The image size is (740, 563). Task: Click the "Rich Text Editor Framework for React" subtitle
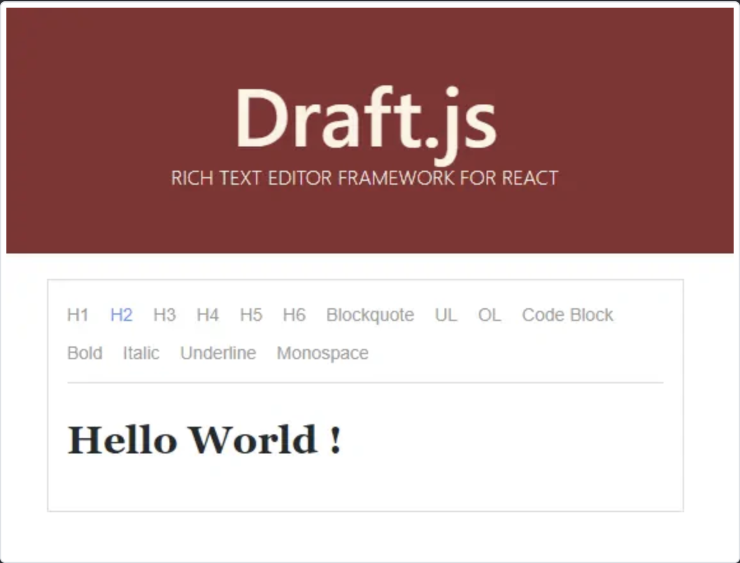click(364, 178)
